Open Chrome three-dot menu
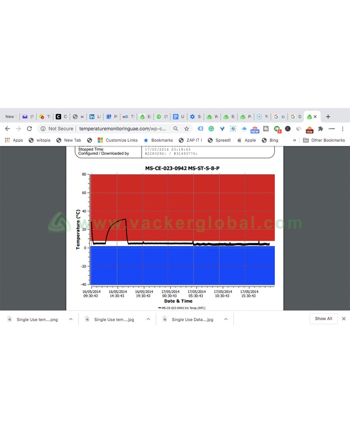350x435 pixels. pos(342,129)
